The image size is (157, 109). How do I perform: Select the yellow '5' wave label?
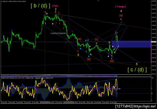tap(137, 64)
